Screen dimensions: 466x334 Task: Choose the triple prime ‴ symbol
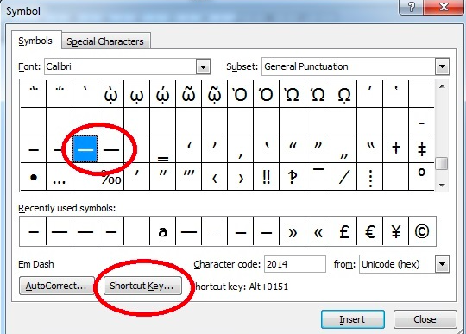(x=189, y=177)
